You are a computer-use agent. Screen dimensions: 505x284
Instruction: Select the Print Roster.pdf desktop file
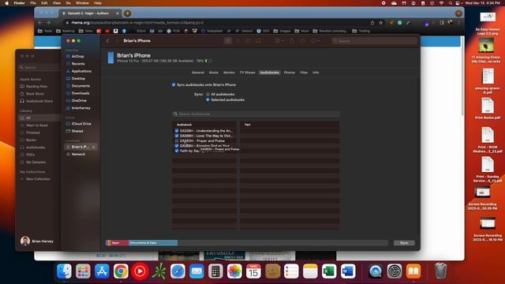[x=488, y=109]
